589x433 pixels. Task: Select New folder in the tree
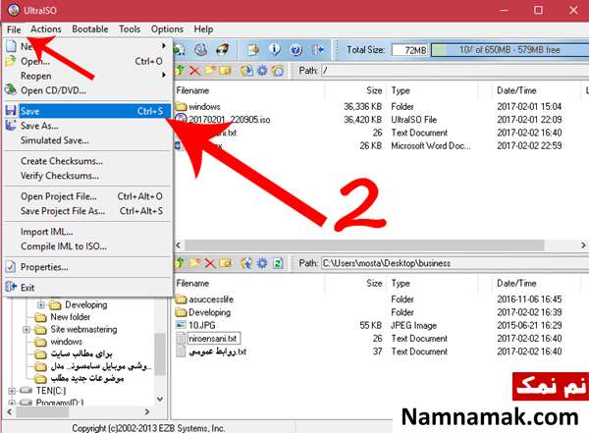click(x=71, y=317)
